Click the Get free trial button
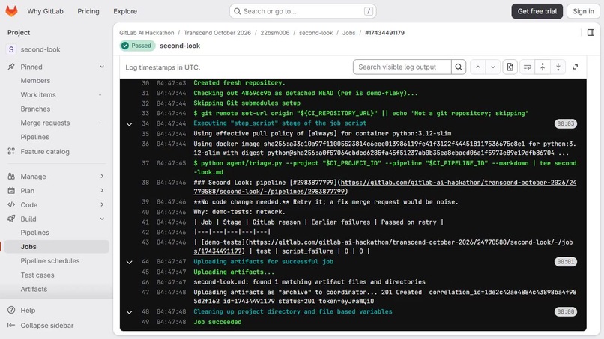Viewport: 604px width, 339px height. [x=537, y=11]
